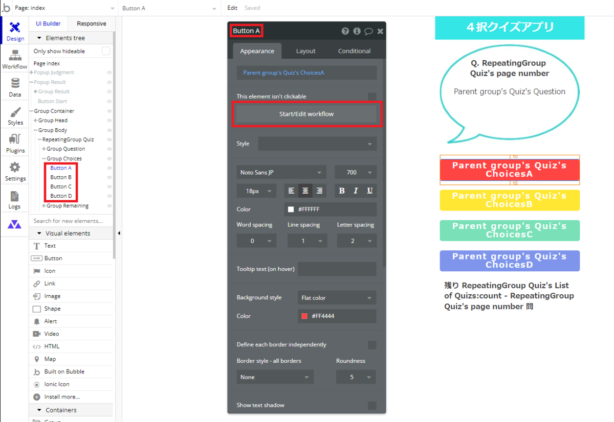Collapse the left panel arrow handle
Screen dimensions: 614x422
[119, 233]
